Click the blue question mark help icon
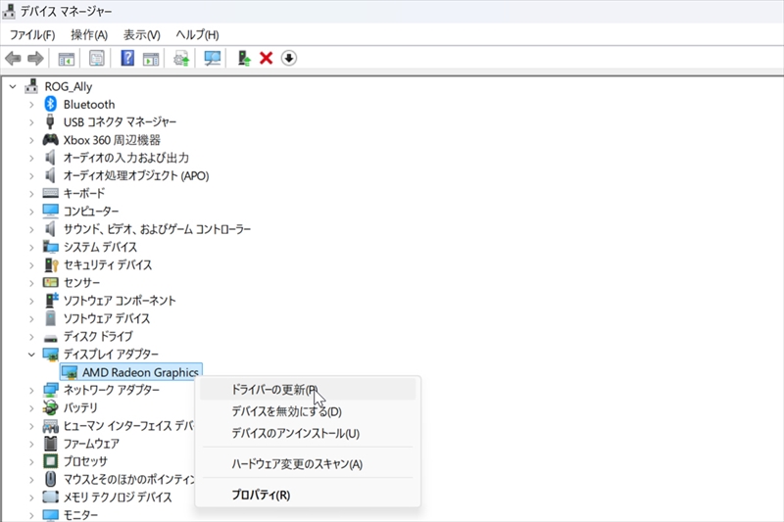Screen dimensions: 784x522 click(x=127, y=59)
